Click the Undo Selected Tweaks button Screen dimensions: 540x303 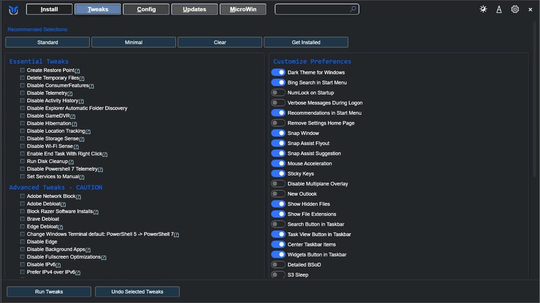tap(138, 292)
